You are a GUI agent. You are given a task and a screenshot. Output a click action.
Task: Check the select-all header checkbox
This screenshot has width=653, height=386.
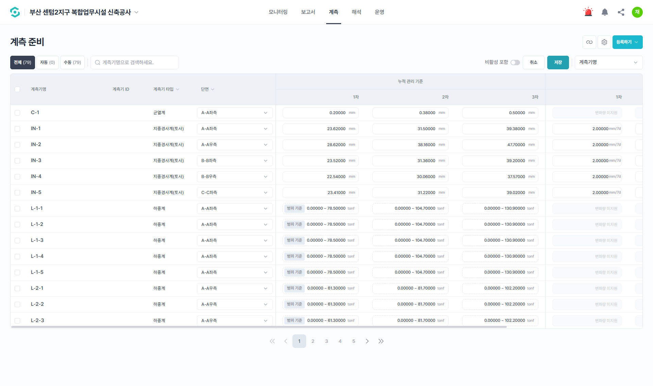click(17, 89)
